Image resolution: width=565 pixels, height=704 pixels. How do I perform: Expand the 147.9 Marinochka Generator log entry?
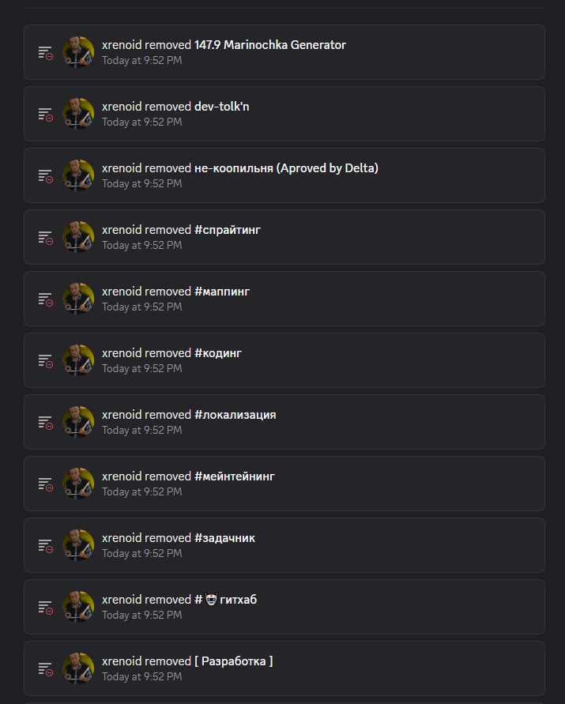coord(284,52)
